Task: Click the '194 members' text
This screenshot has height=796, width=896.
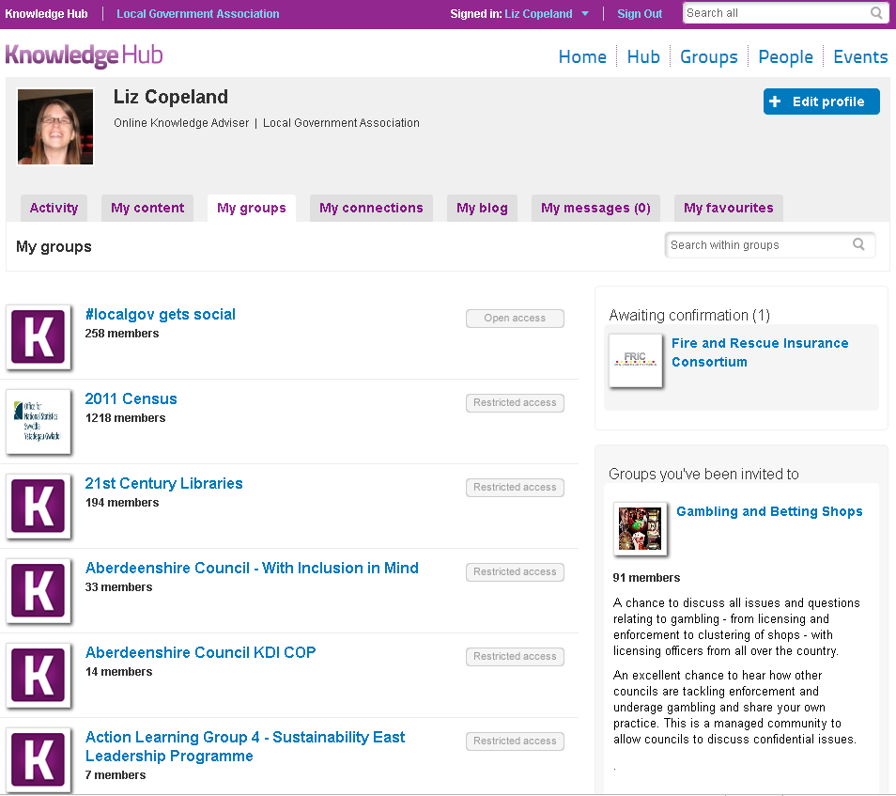Action: tap(122, 503)
